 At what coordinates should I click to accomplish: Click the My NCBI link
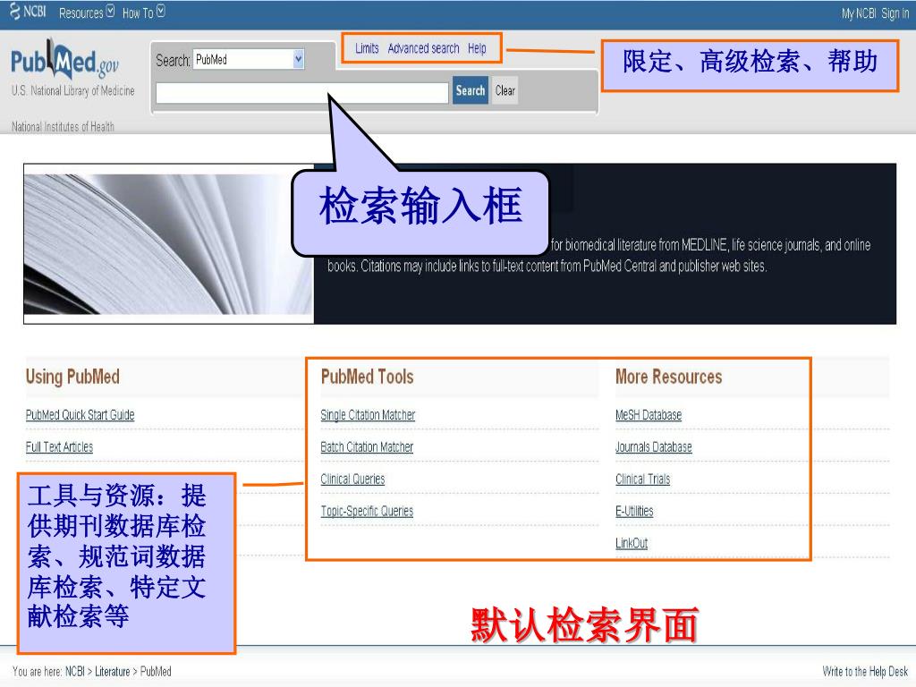pos(859,13)
